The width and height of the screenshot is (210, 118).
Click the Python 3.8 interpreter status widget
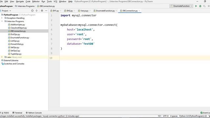pyautogui.click(x=193, y=116)
